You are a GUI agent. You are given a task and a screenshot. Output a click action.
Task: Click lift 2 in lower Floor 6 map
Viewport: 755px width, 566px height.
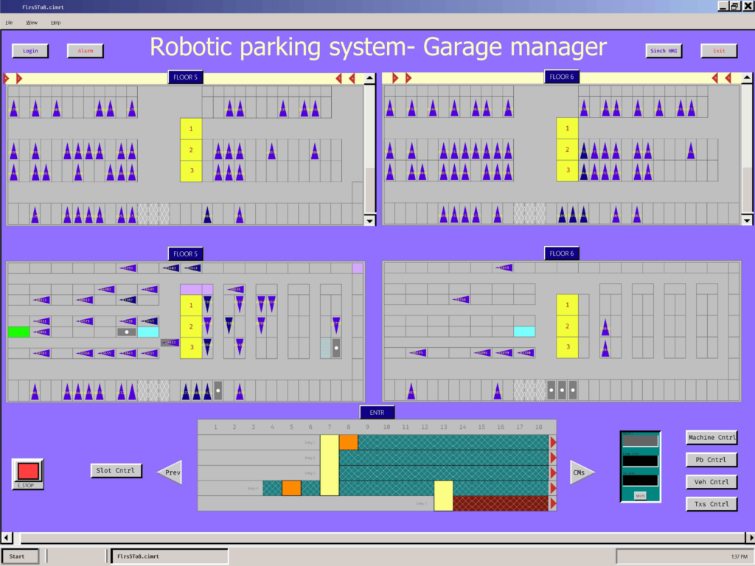tap(567, 326)
